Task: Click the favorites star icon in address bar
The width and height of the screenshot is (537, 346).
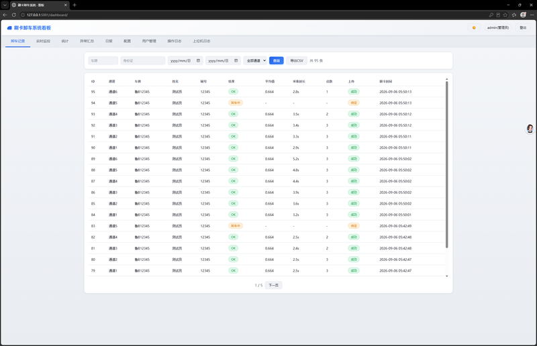Action: click(x=505, y=15)
